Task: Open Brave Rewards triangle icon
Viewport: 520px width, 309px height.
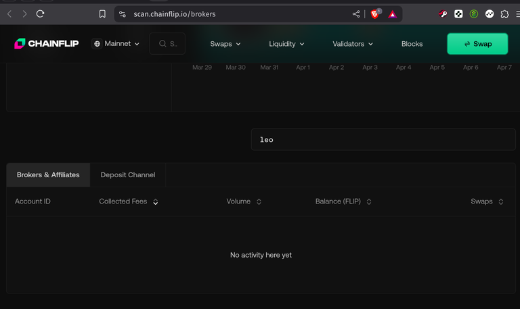Action: pyautogui.click(x=392, y=14)
